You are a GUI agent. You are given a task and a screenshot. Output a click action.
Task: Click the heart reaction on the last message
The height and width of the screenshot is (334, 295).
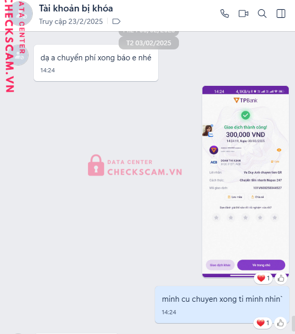point(263,323)
